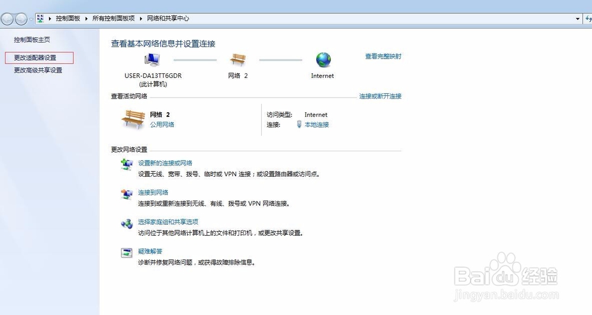Select 控制面板 breadcrumb segment
Viewport: 592px width, 315px height.
pyautogui.click(x=68, y=18)
